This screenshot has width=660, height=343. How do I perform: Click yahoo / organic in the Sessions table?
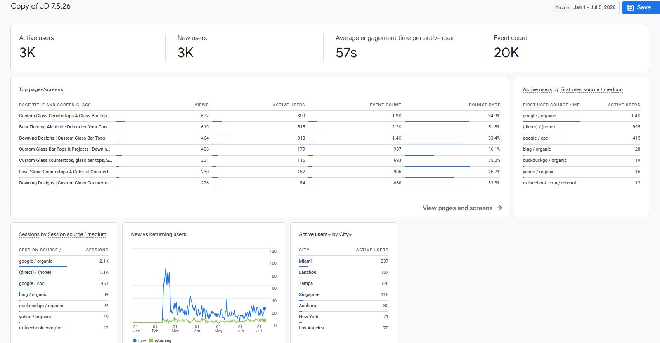[35, 317]
